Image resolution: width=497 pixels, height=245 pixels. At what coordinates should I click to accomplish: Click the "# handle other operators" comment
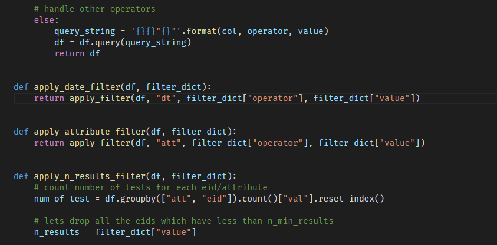(x=94, y=8)
